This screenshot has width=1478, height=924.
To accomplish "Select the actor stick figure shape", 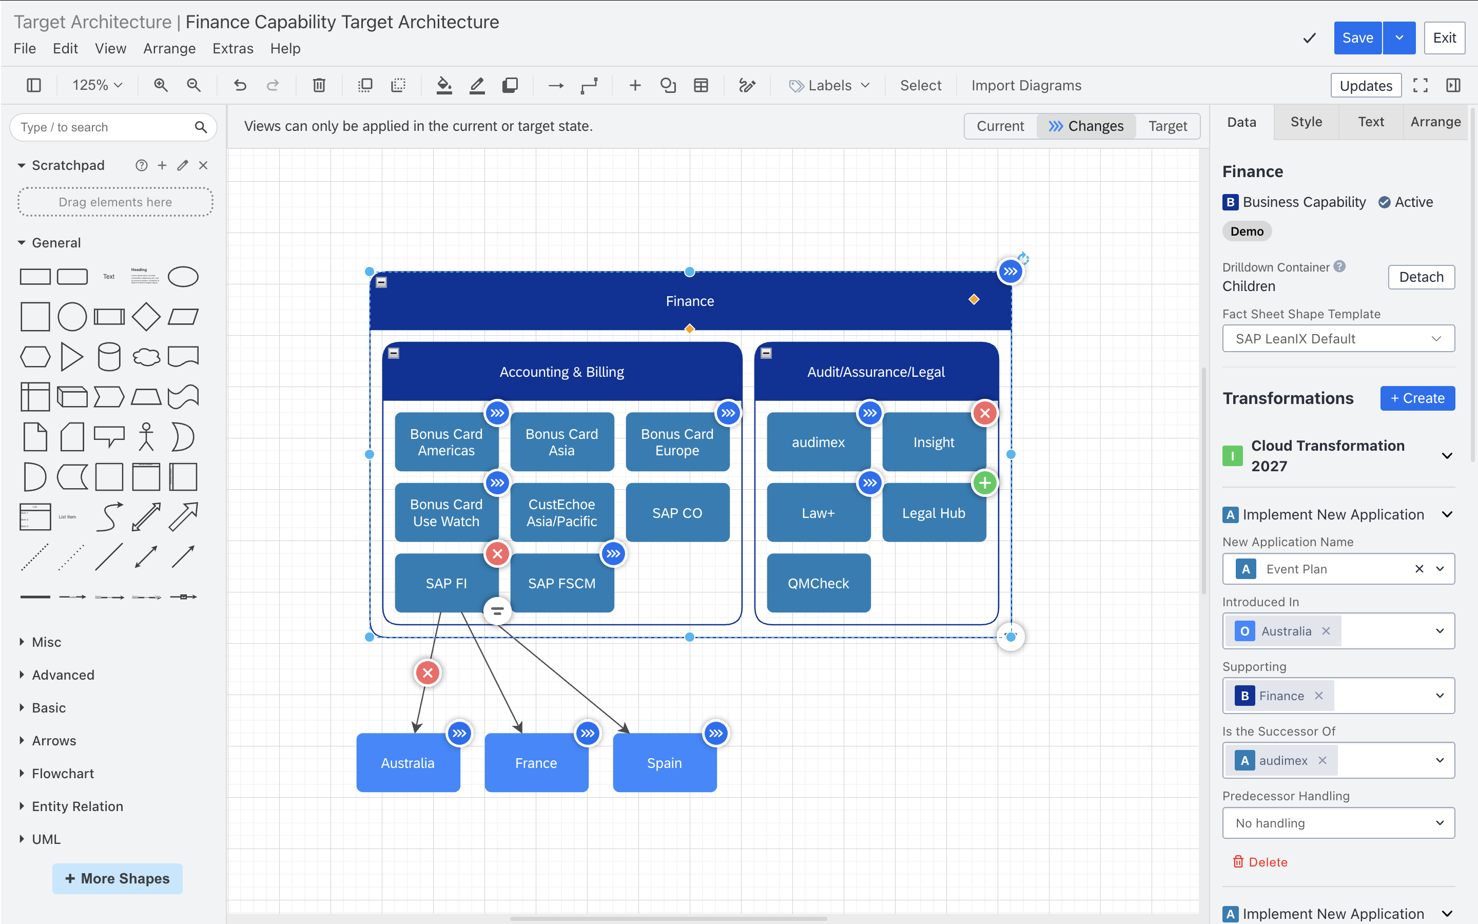I will tap(146, 436).
